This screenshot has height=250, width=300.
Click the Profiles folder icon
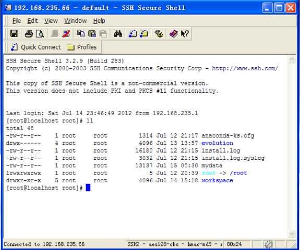coord(70,47)
